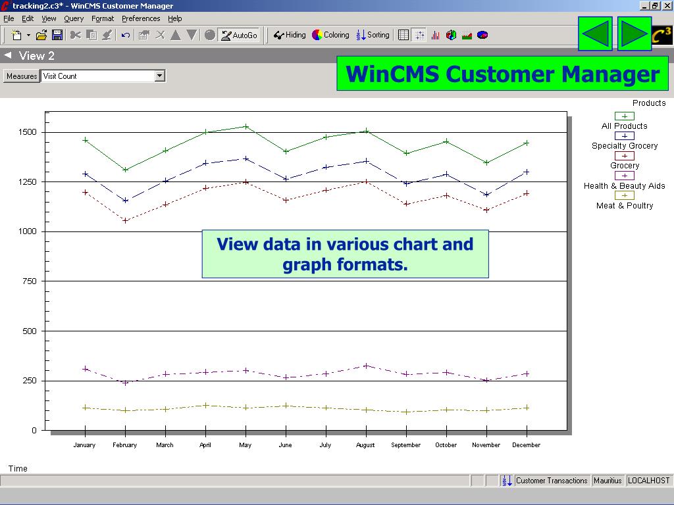Viewport: 674px width, 505px height.
Task: Switch to the pie chart view icon
Action: [482, 36]
